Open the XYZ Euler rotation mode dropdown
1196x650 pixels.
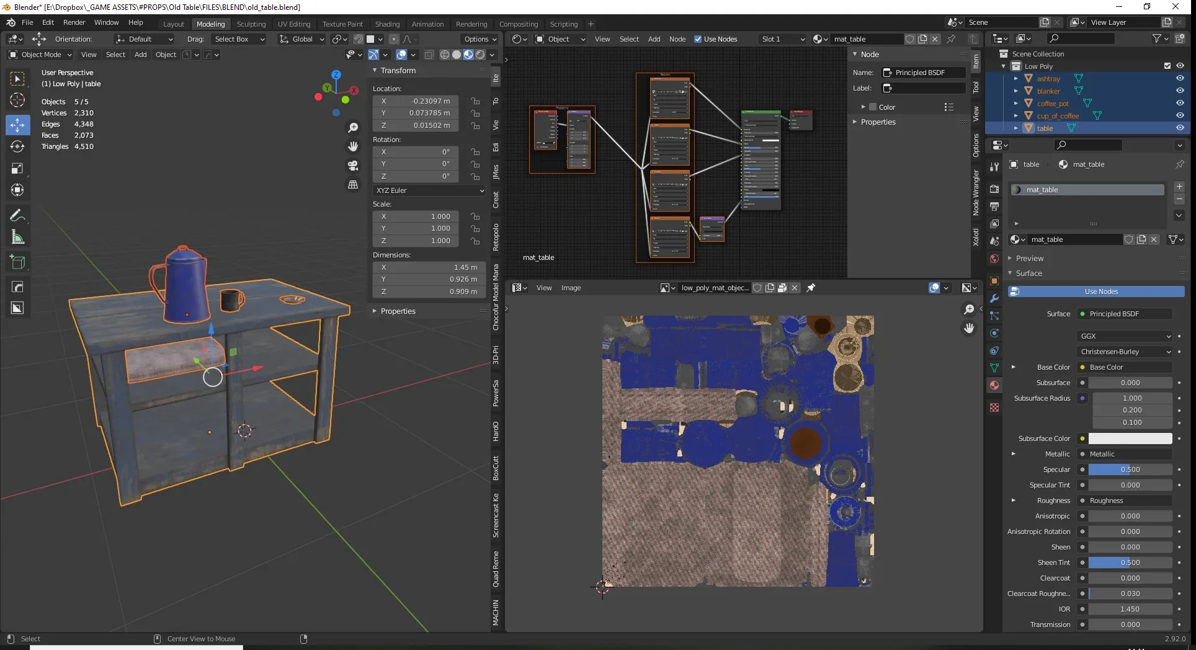coord(429,190)
